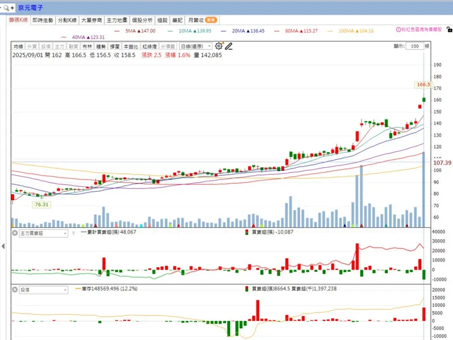Open the 投信 indicator dropdown

tap(43, 290)
